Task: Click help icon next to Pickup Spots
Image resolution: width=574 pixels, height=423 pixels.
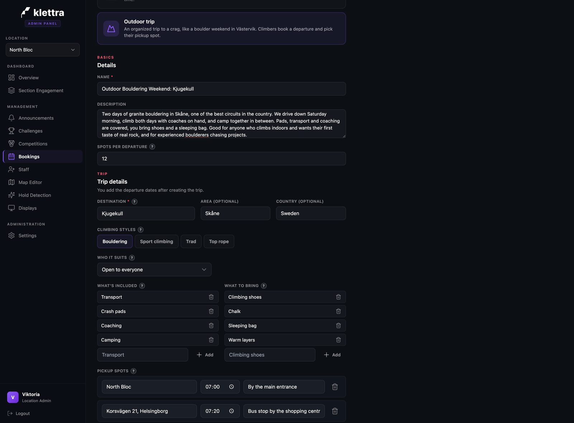Action: [133, 371]
